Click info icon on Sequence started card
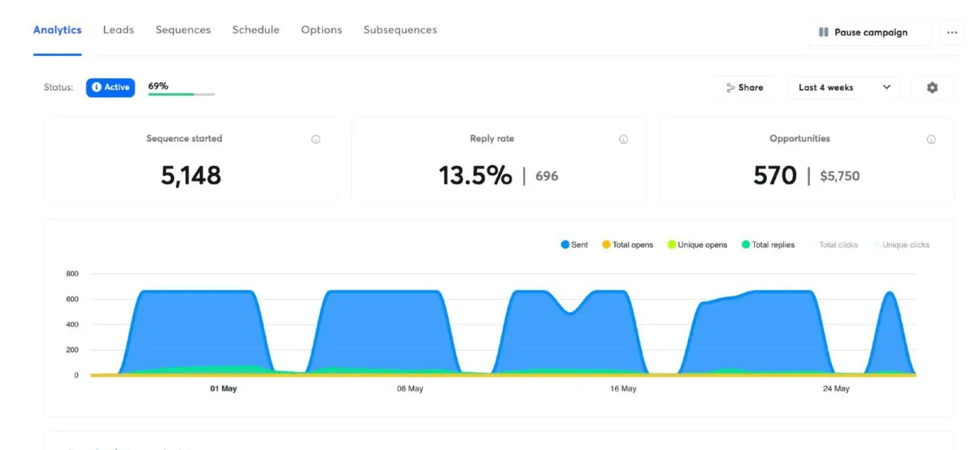This screenshot has height=450, width=976. point(316,139)
